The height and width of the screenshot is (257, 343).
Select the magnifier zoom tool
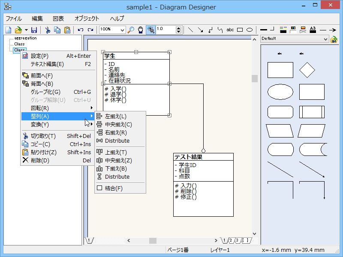[131, 30]
